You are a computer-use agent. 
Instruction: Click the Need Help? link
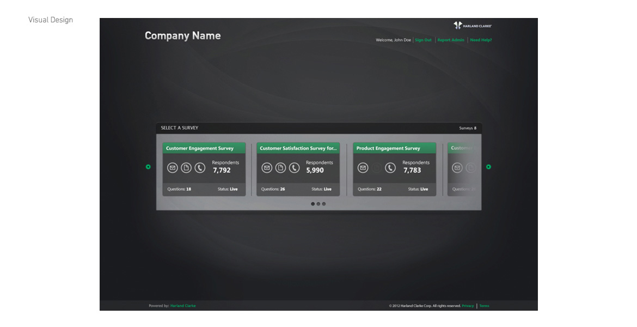tap(481, 40)
